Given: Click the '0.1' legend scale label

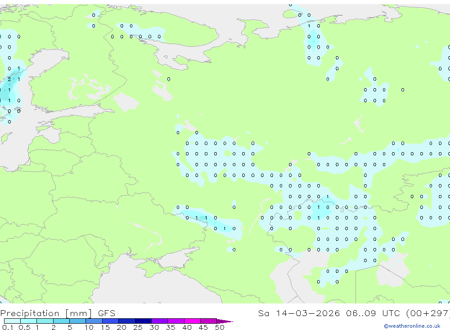Looking at the screenshot, I should (8, 327).
